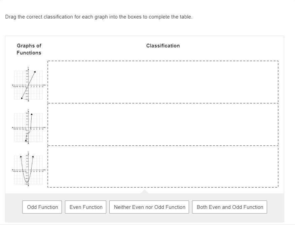
Task: Grab the Neither Even nor Odd Function chip
Action: 149,207
